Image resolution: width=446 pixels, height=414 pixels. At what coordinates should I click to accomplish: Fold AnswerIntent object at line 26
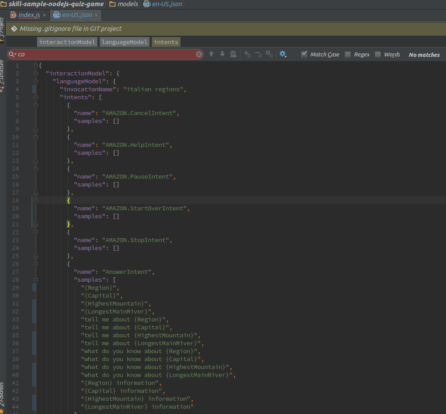click(x=36, y=264)
